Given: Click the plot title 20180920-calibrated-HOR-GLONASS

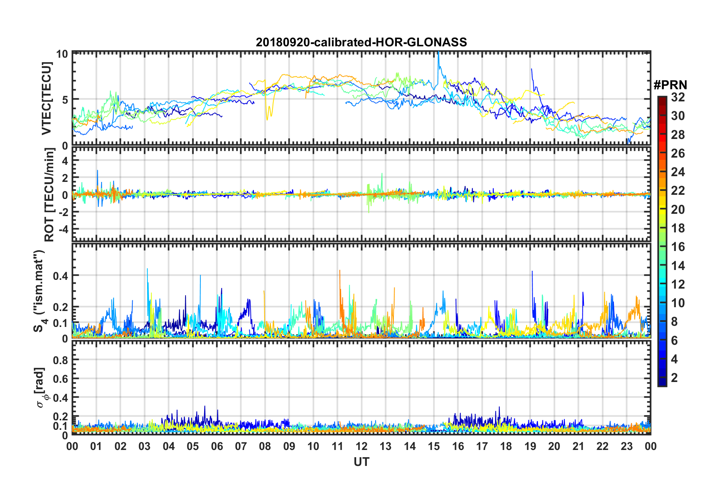Looking at the screenshot, I should coord(361,42).
